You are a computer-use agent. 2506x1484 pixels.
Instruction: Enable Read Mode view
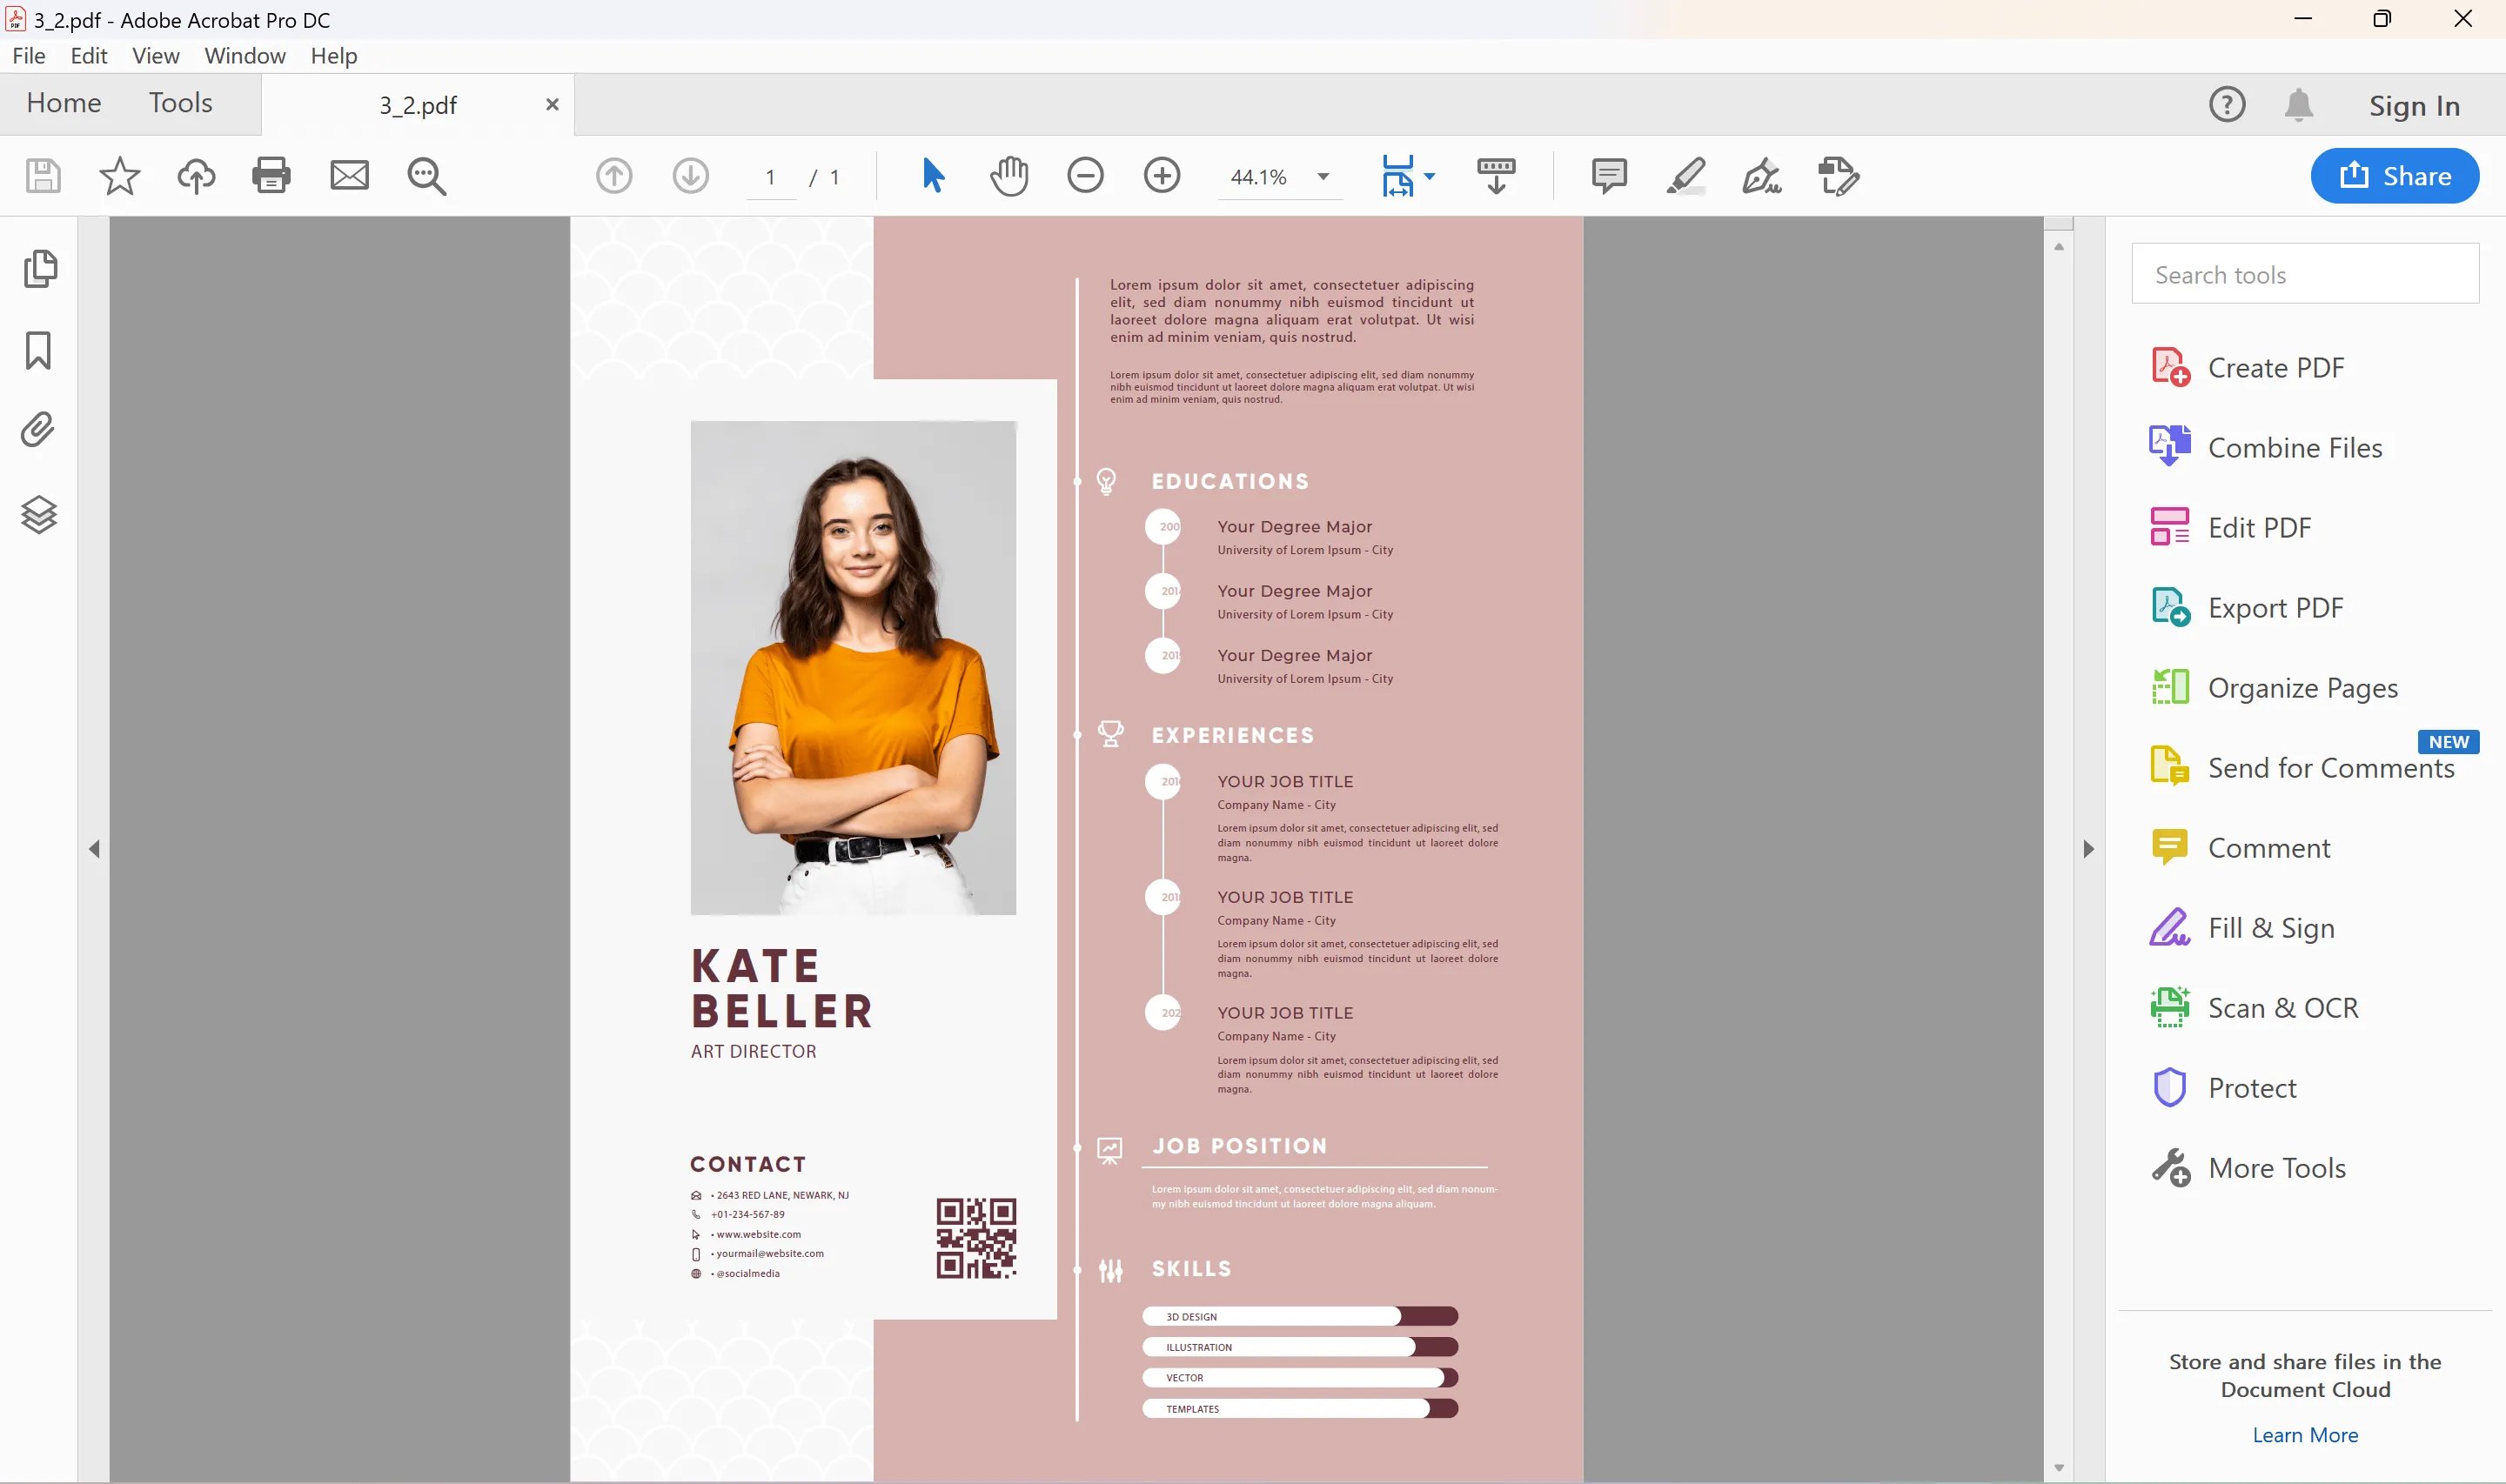click(x=1494, y=175)
